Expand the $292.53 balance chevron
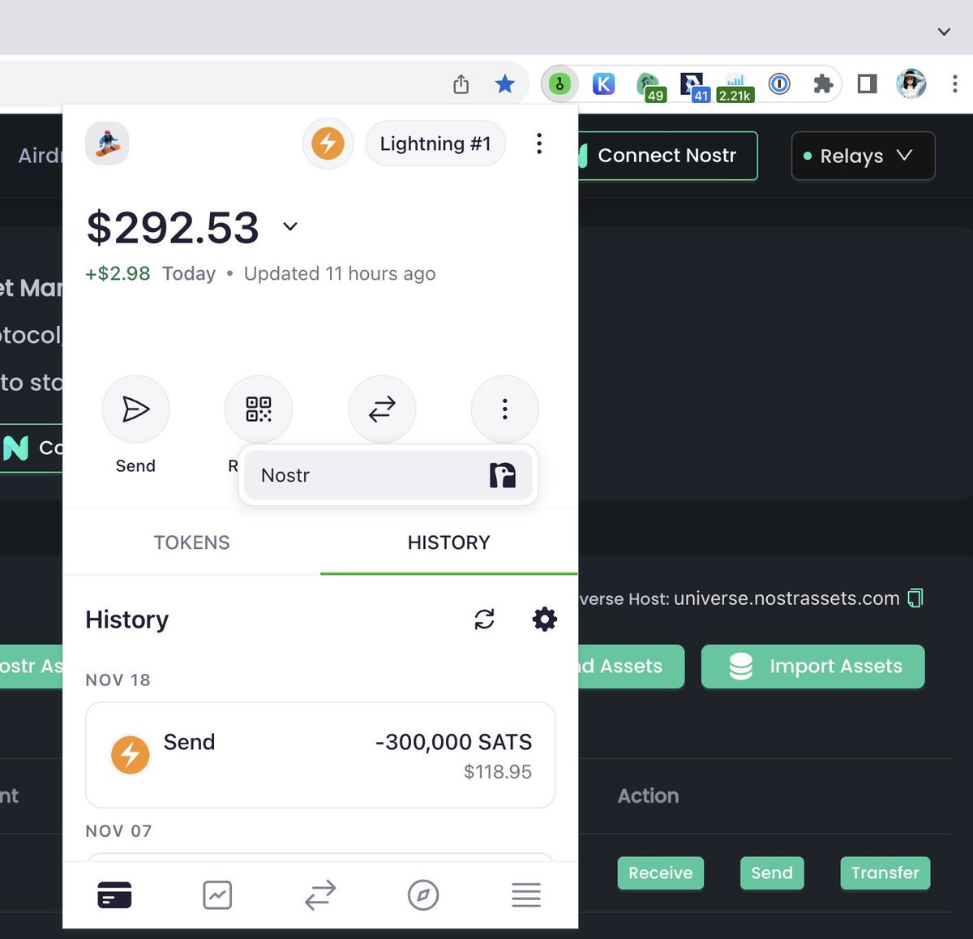Viewport: 973px width, 939px height. 290,226
